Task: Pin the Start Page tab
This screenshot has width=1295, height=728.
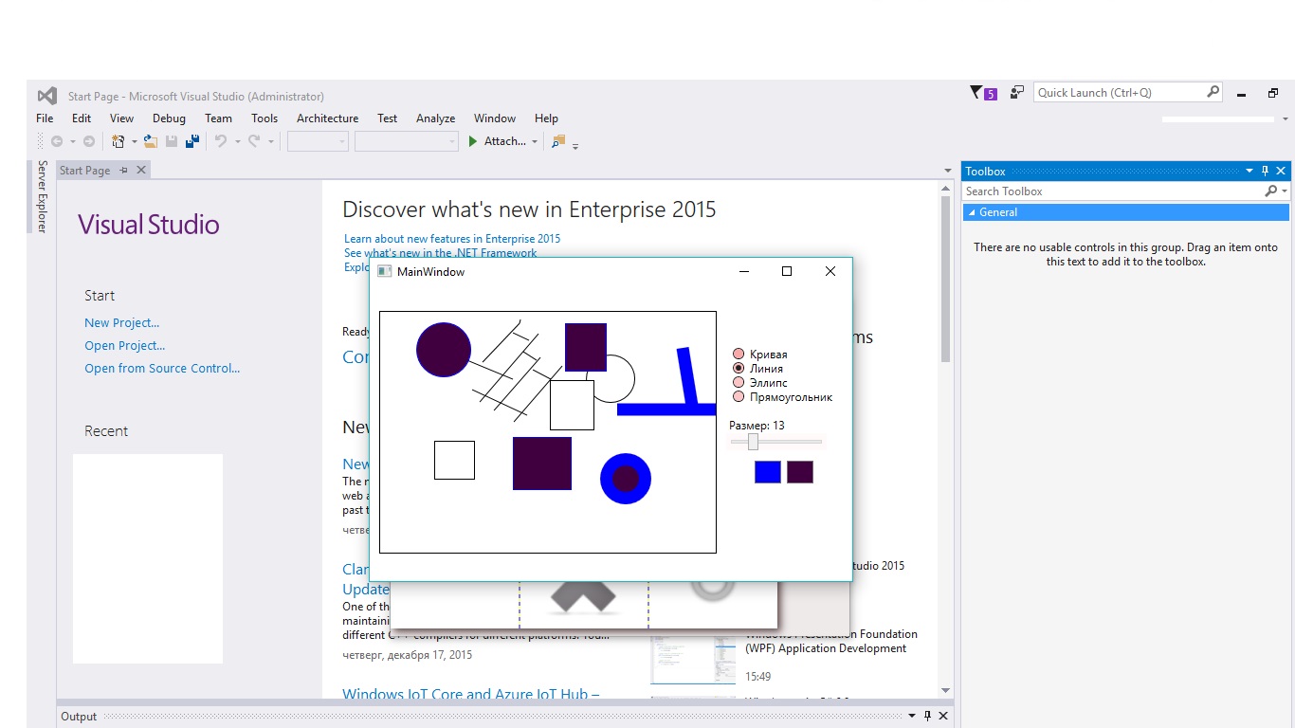Action: point(124,171)
